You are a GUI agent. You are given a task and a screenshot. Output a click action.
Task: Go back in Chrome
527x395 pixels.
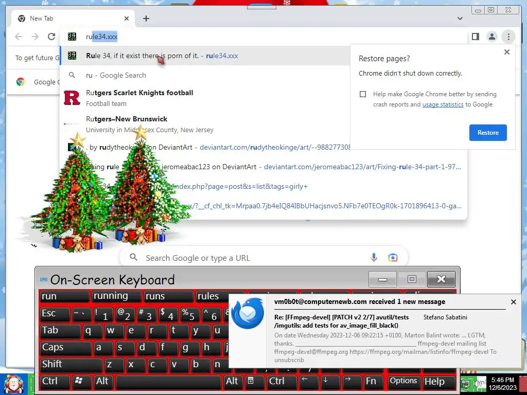click(19, 37)
